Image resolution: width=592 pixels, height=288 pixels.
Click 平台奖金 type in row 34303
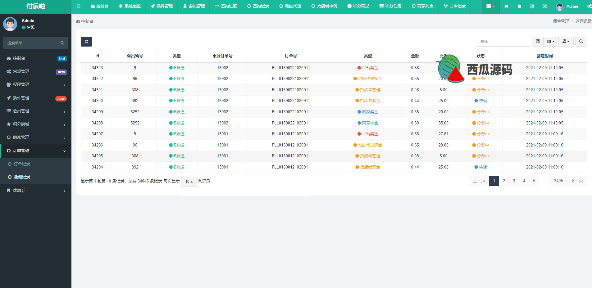tap(368, 68)
